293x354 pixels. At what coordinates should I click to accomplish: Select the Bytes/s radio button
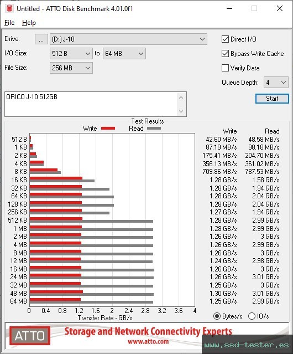click(217, 316)
